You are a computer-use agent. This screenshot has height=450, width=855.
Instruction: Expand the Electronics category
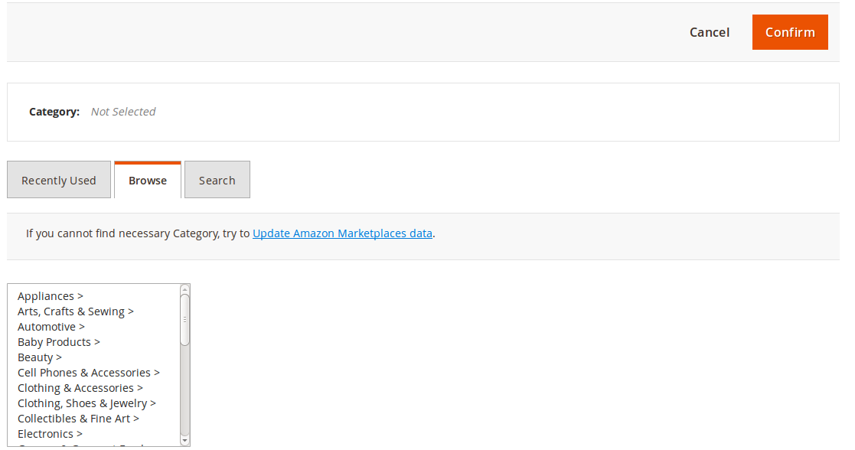[x=50, y=434]
